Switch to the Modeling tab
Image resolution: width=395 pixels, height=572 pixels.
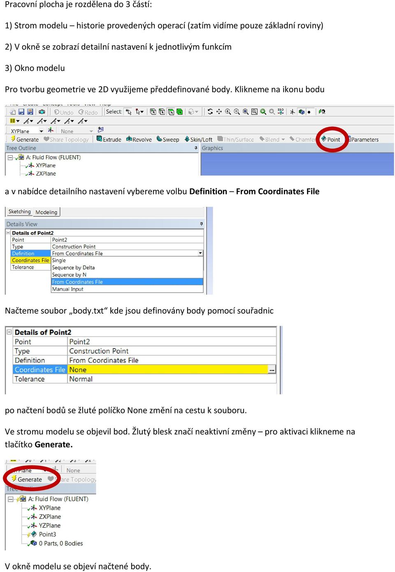46,212
